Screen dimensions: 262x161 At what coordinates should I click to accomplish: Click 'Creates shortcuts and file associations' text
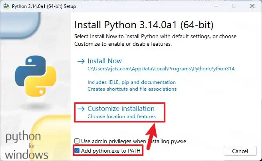coord(132,89)
